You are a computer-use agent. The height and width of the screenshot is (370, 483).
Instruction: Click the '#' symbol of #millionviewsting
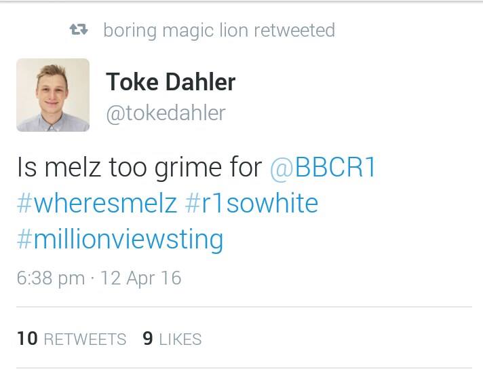click(24, 239)
